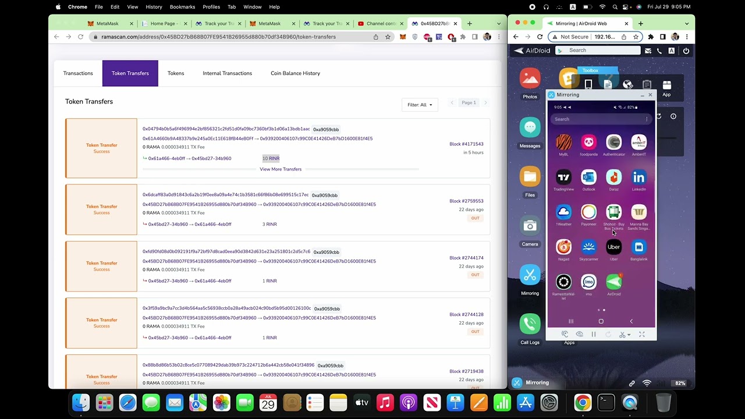This screenshot has width=745, height=419.
Task: Open the Internal Transactions tab
Action: pos(227,73)
